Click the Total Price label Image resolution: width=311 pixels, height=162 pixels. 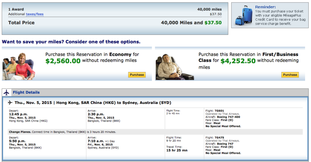coord(21,23)
